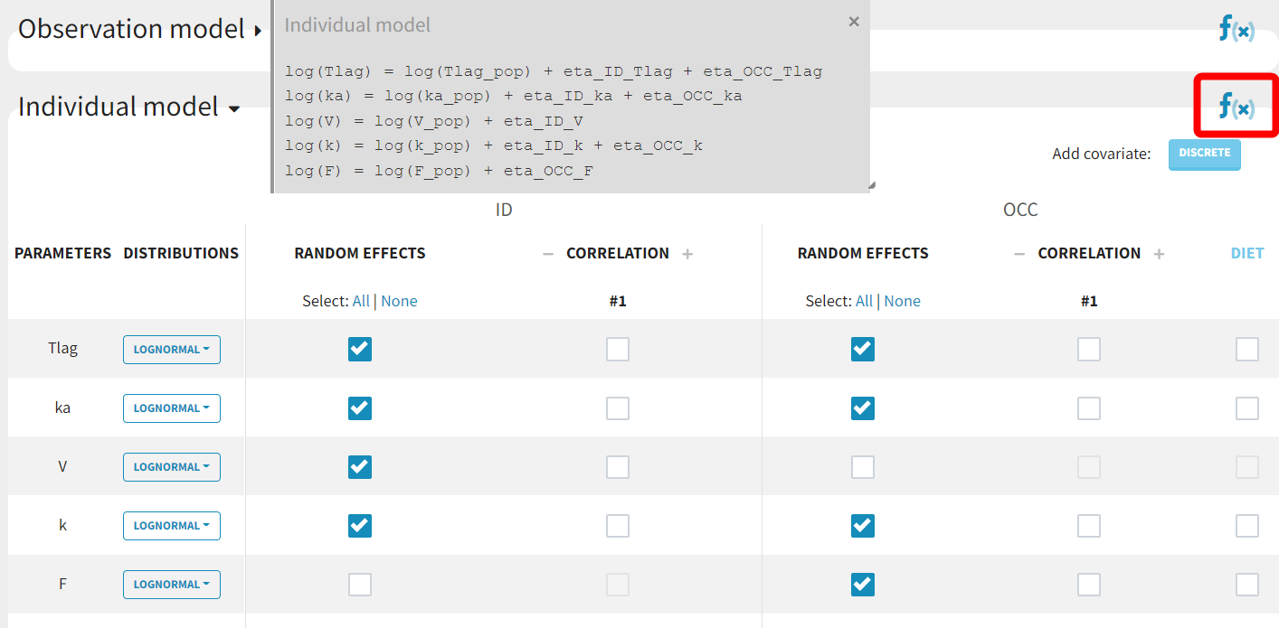Uncheck Tlag ID random effects checkbox
Image resolution: width=1279 pixels, height=628 pixels.
pos(360,349)
